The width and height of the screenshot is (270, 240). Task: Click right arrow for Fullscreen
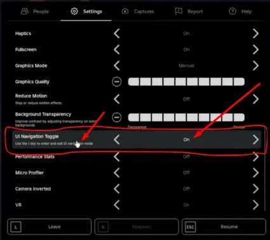coord(255,50)
